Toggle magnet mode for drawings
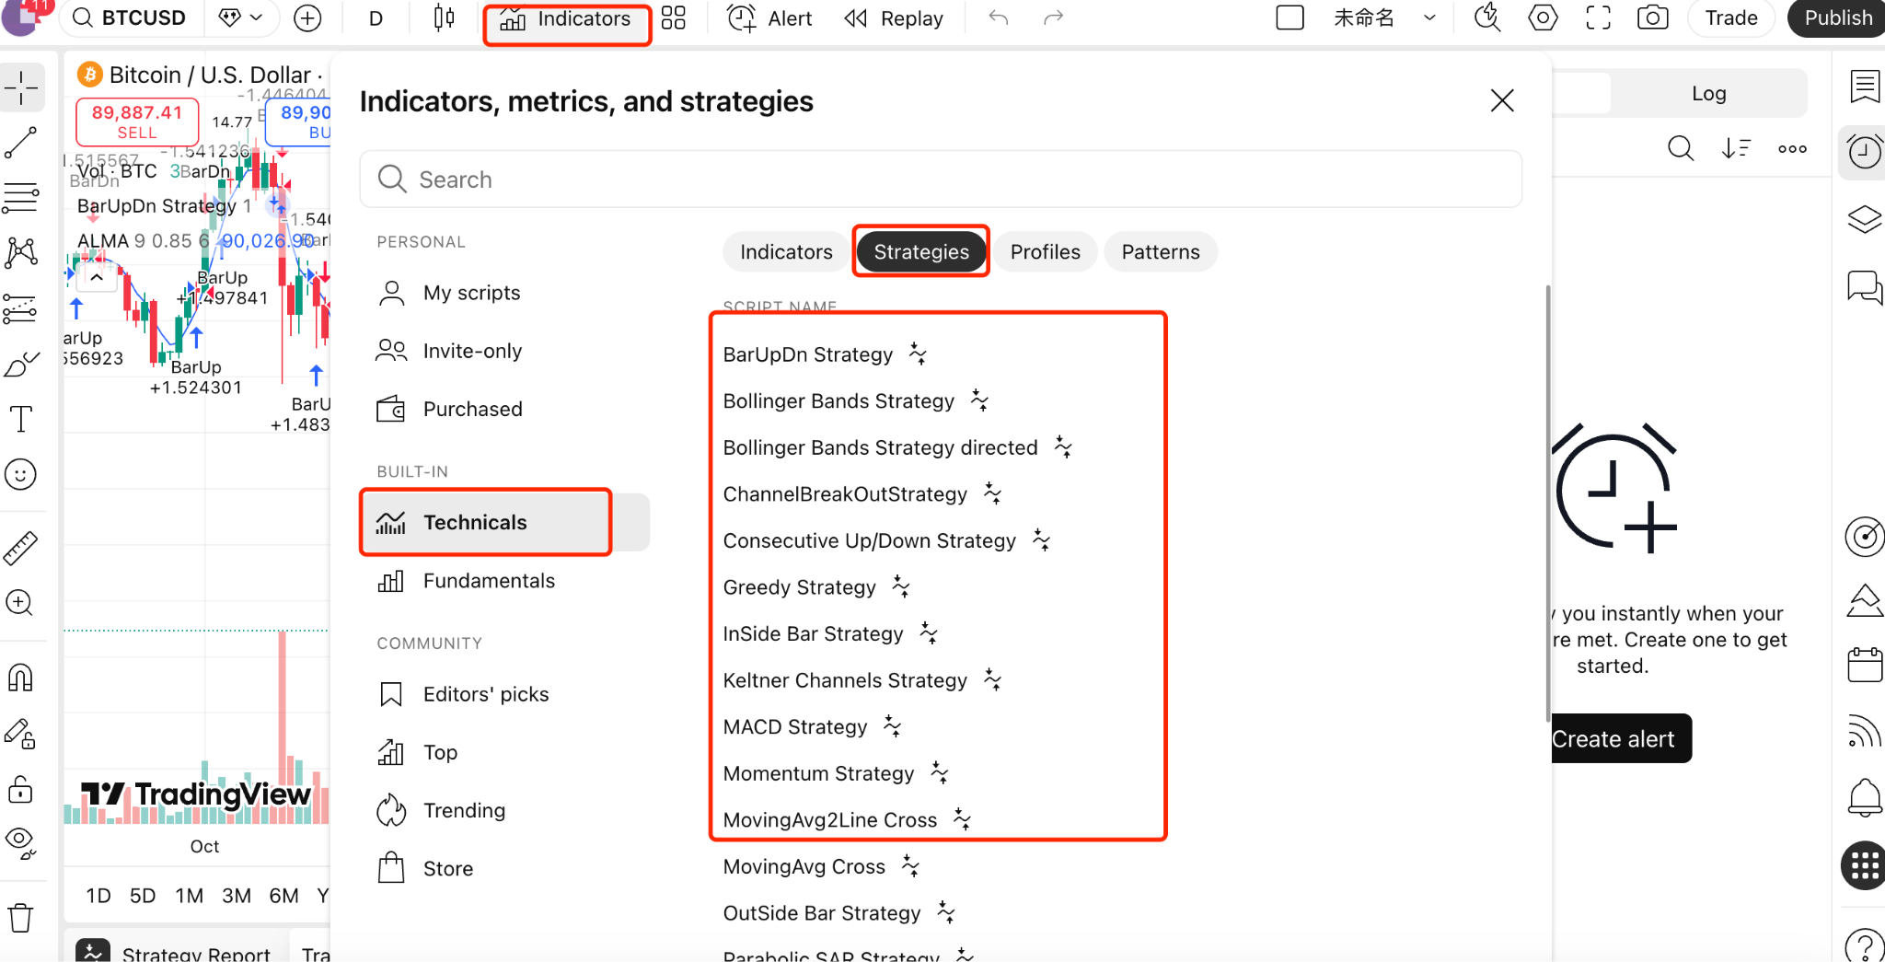Image resolution: width=1885 pixels, height=962 pixels. tap(21, 678)
